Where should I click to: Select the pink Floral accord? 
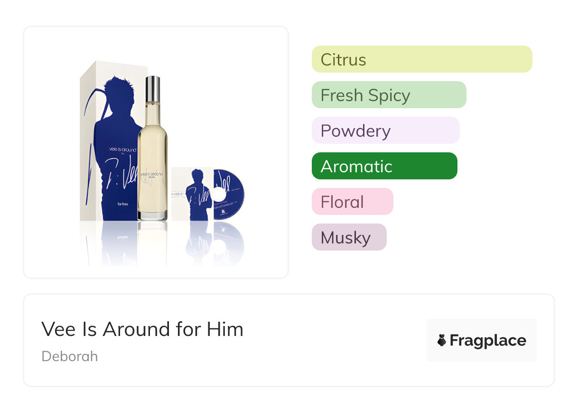(352, 202)
